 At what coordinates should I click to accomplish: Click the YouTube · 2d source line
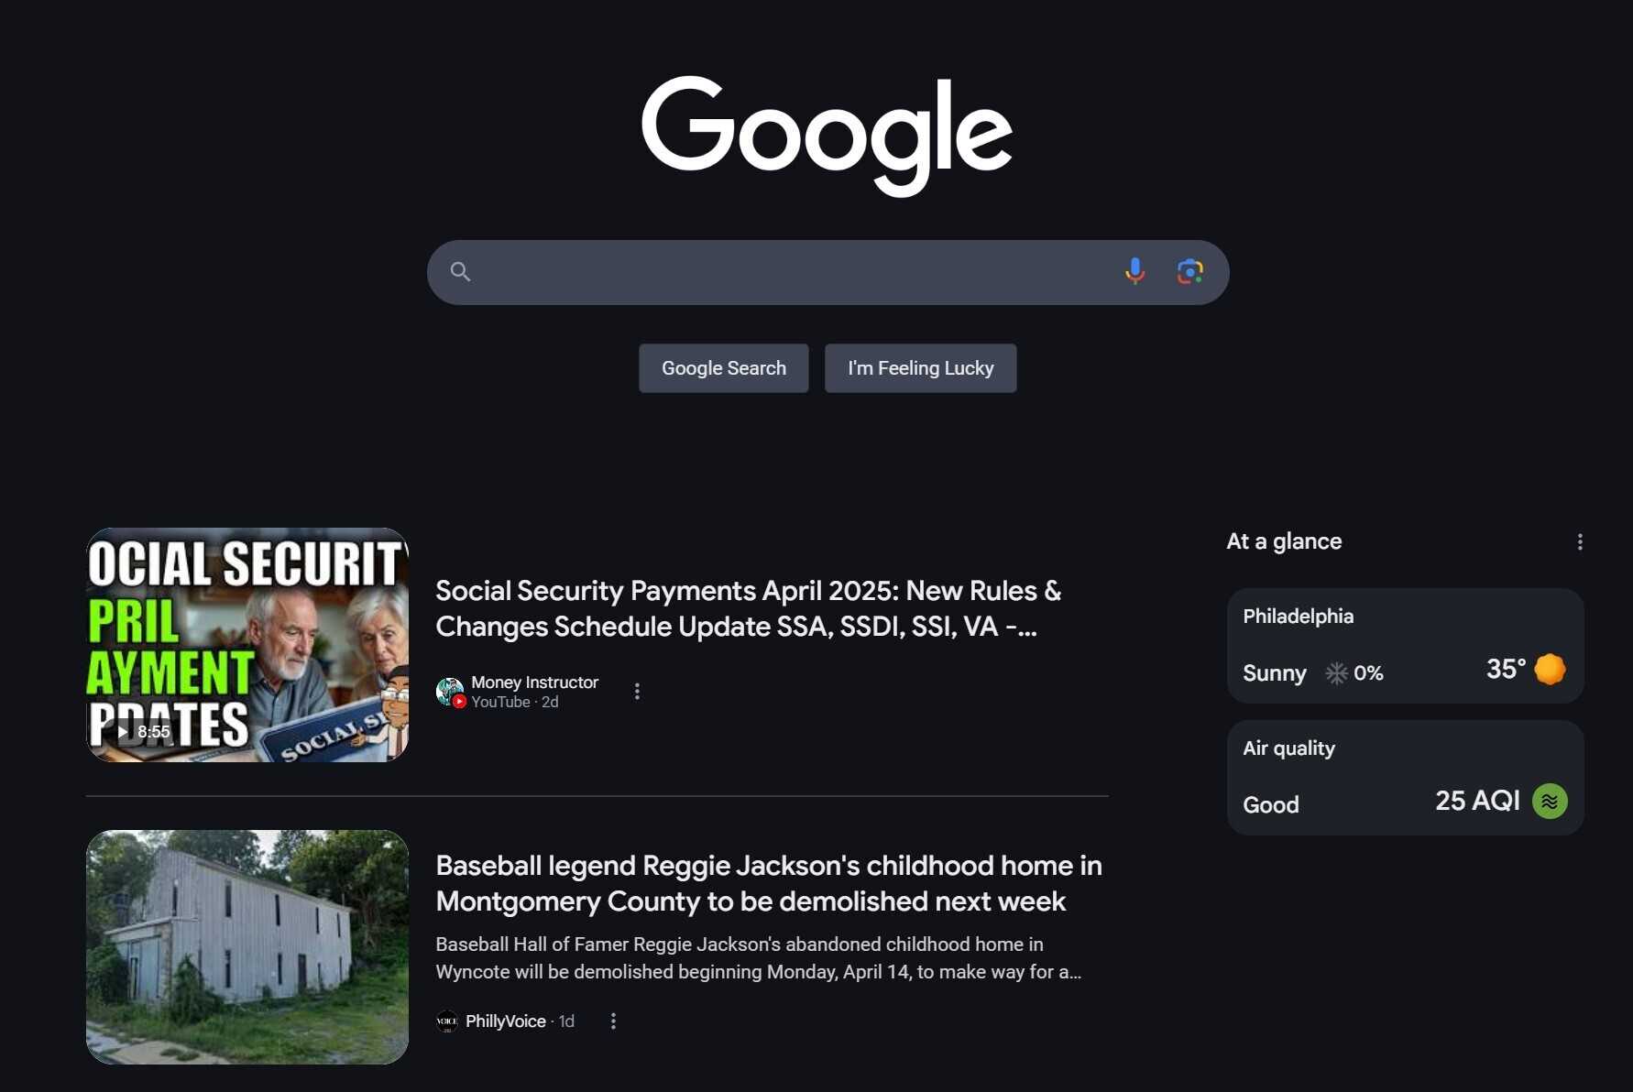[514, 702]
